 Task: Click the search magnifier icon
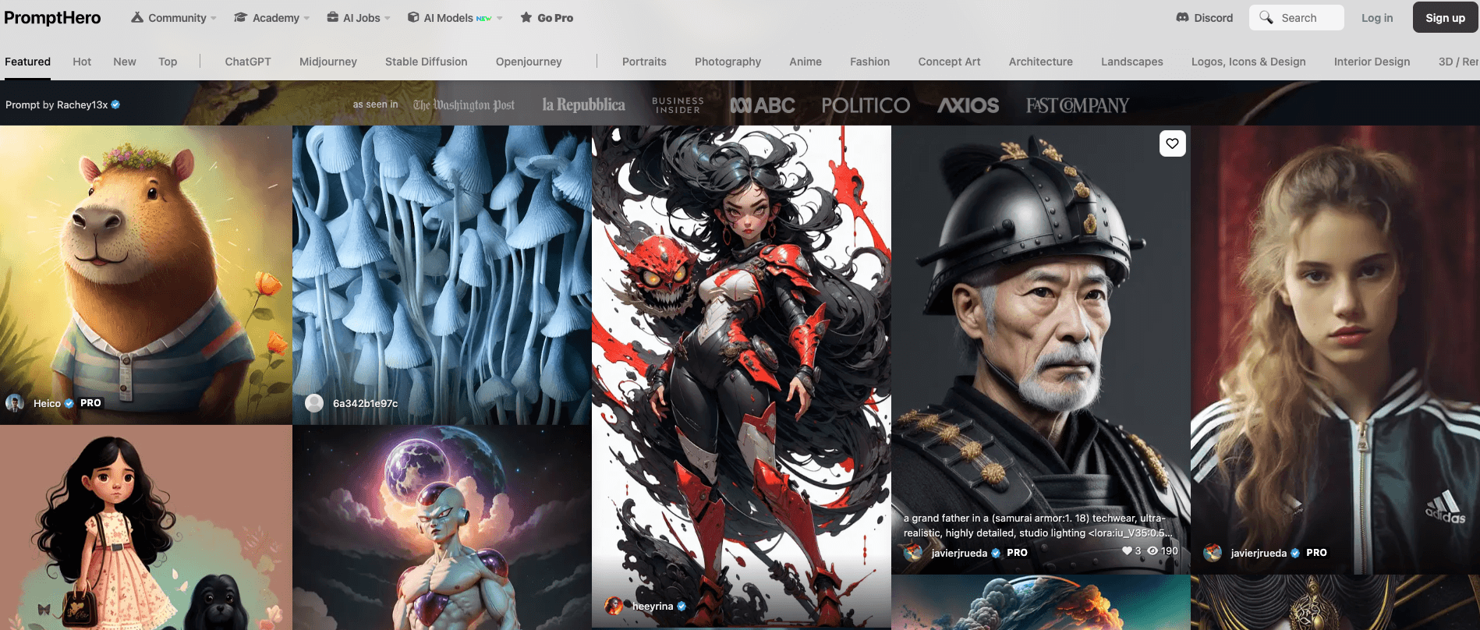tap(1266, 18)
